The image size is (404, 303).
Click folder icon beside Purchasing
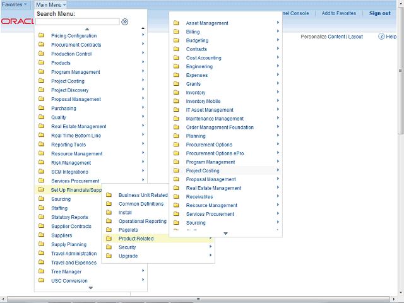[x=41, y=108]
